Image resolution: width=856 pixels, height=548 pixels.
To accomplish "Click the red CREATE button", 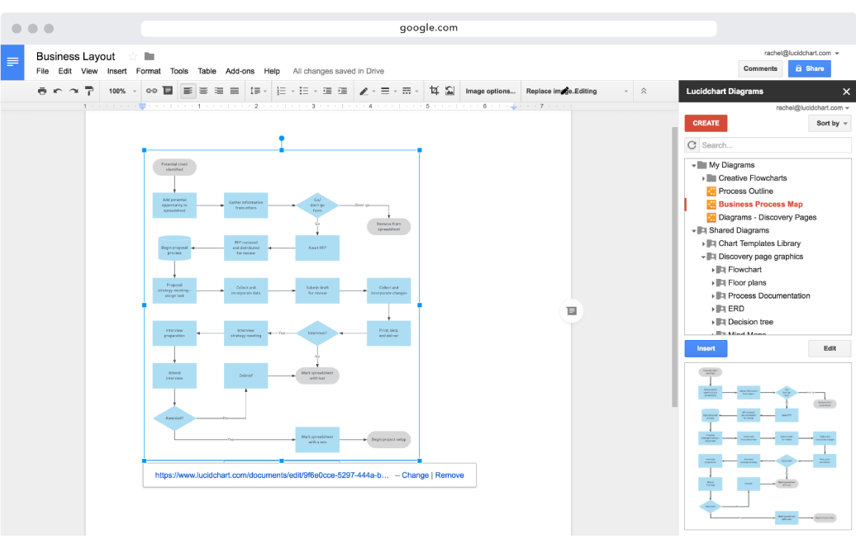I will tap(706, 123).
